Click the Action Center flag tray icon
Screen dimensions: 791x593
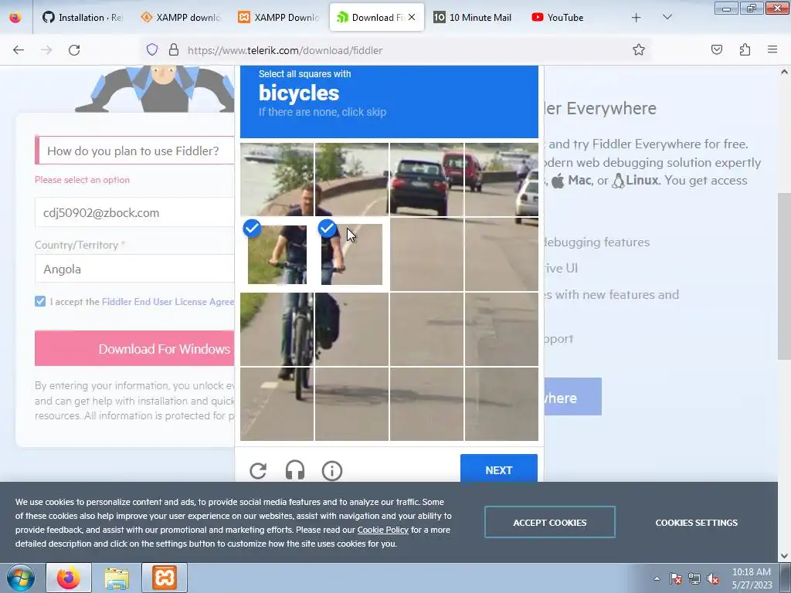pyautogui.click(x=676, y=578)
